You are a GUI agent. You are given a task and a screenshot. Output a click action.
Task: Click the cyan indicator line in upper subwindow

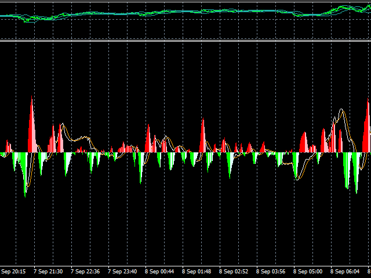(x=174, y=12)
